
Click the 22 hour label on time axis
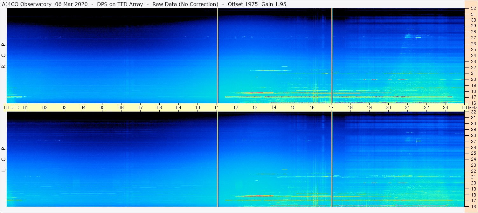click(x=426, y=107)
